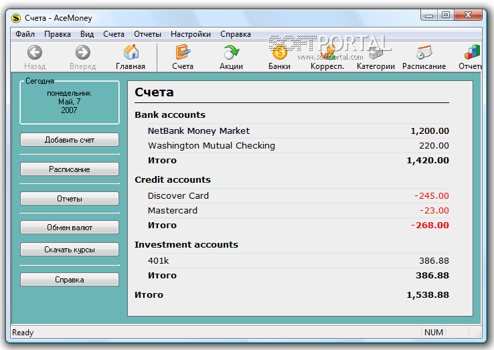Click the Credit accounts heading
Image resolution: width=494 pixels, height=350 pixels.
[x=173, y=179]
